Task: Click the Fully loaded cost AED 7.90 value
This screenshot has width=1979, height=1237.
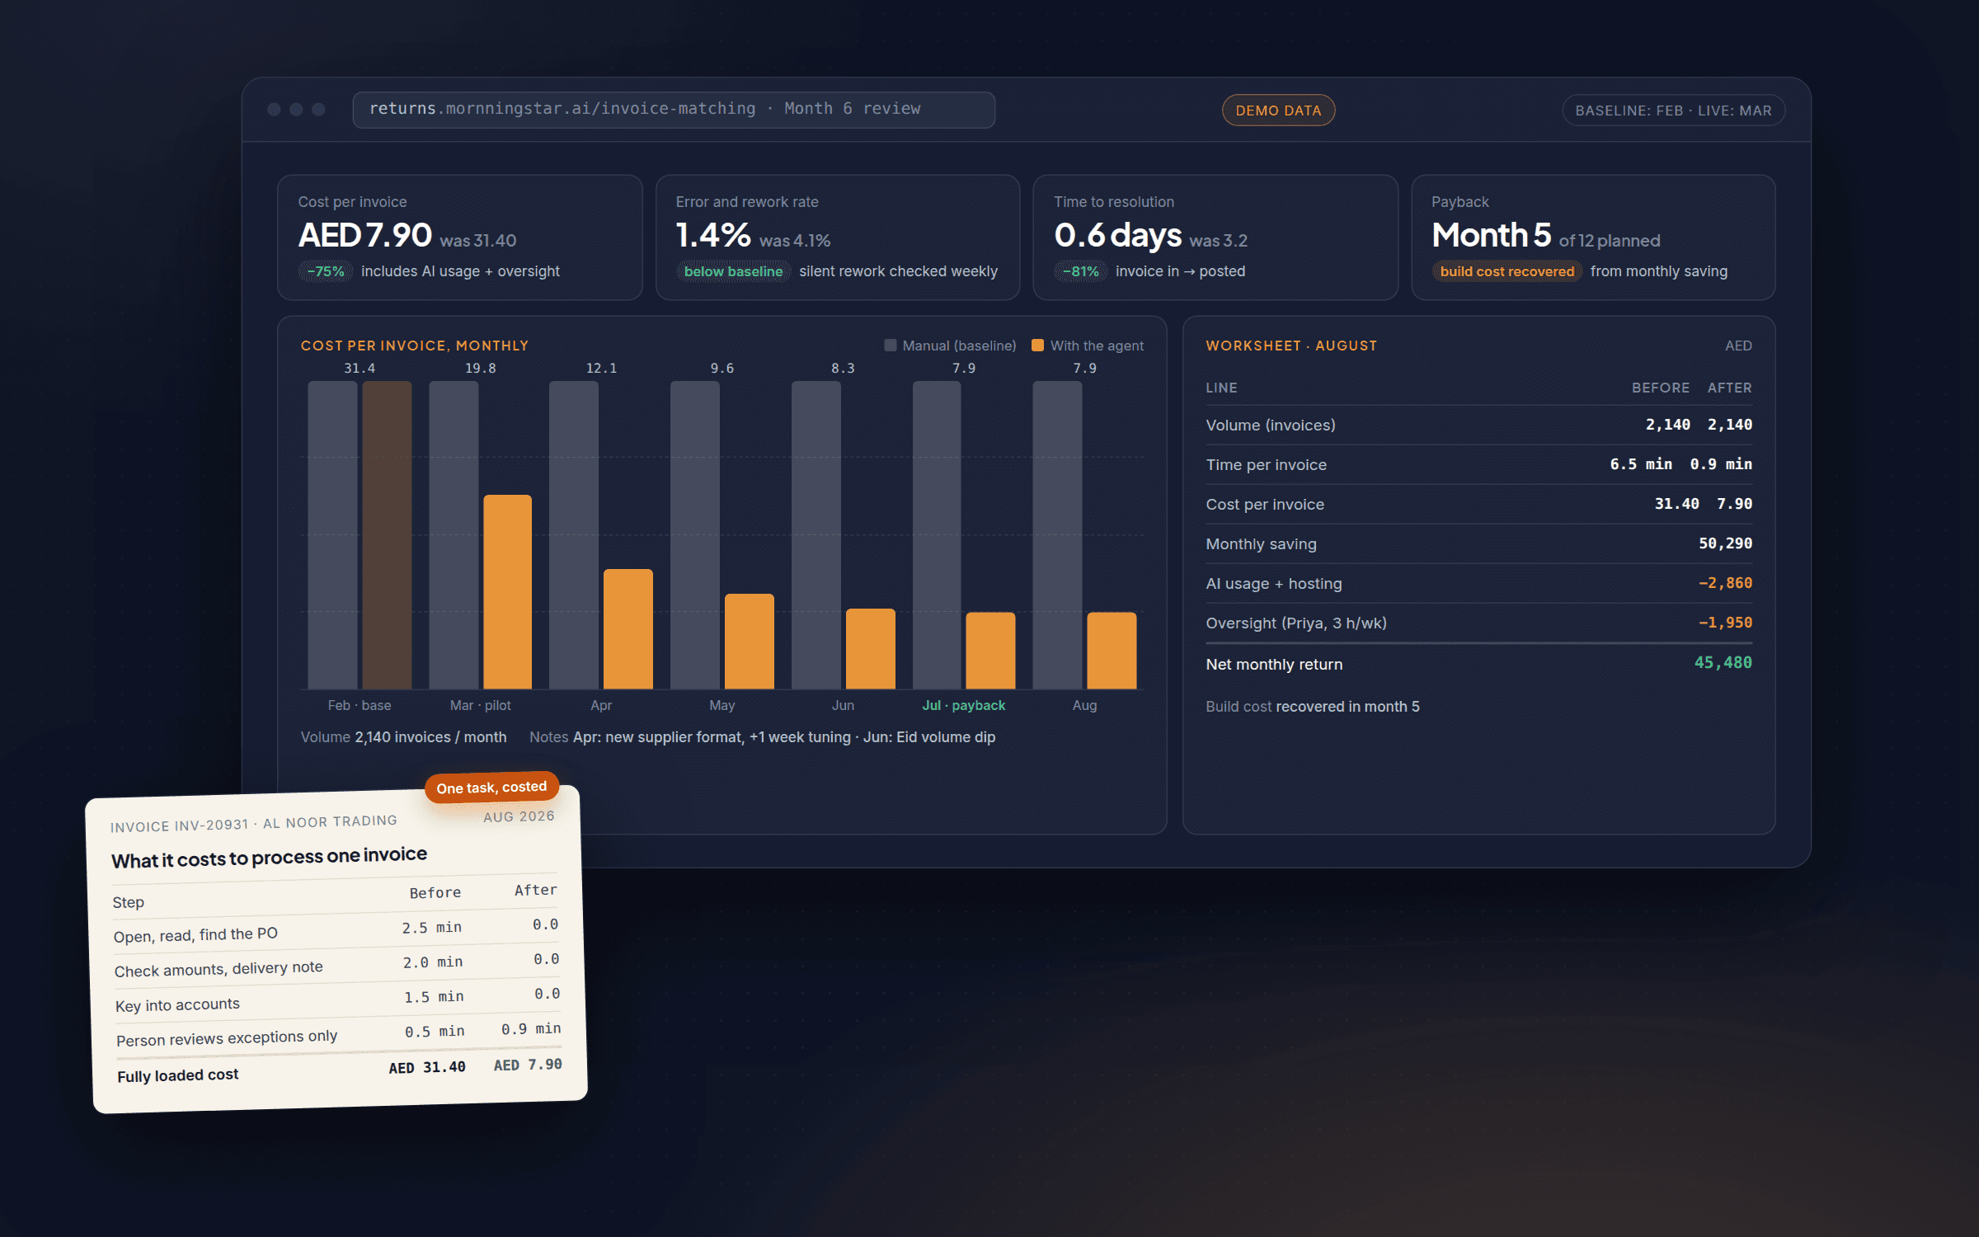Action: (x=528, y=1065)
